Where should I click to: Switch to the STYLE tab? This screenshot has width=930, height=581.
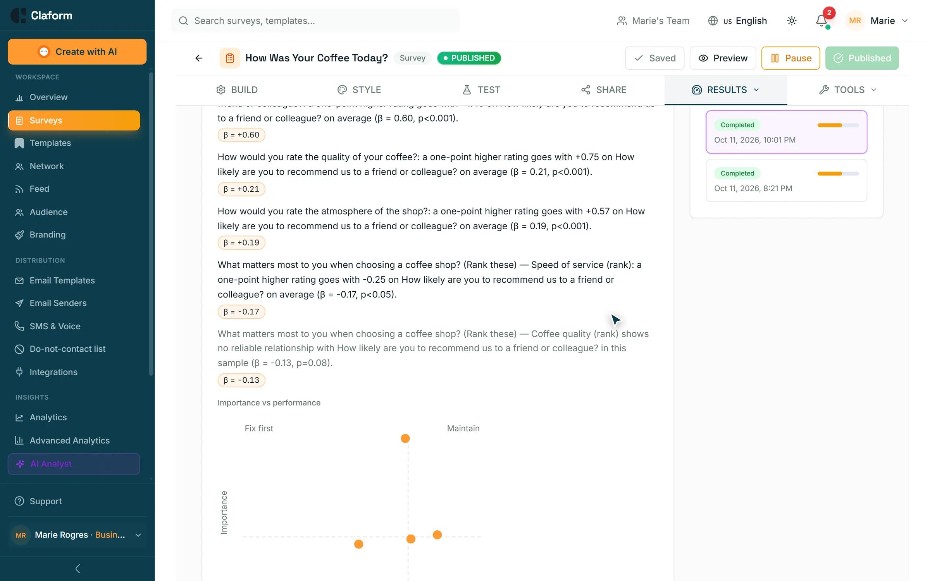[359, 90]
